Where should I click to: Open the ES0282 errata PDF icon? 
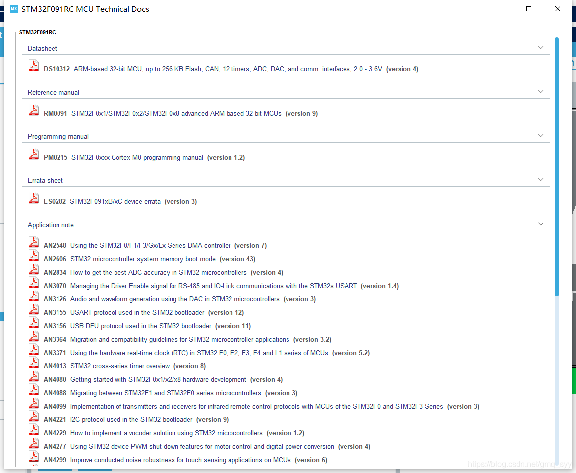(34, 198)
